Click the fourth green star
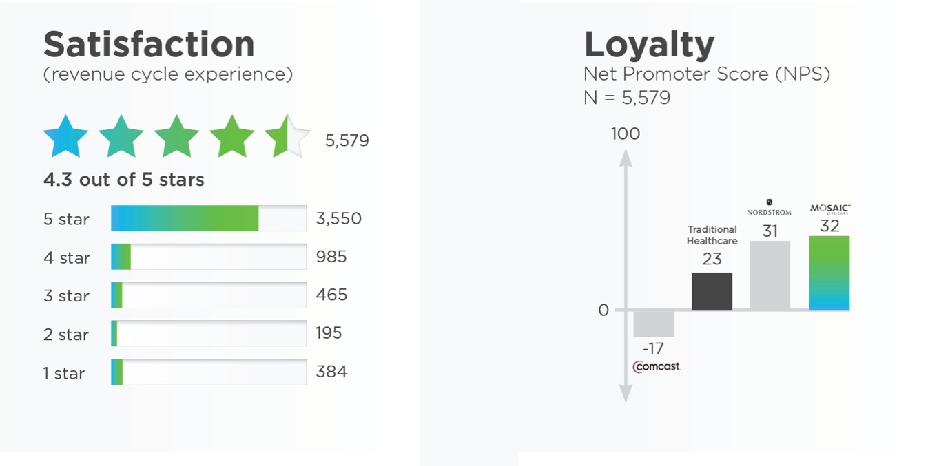Screen dimensions: 939x466 point(232,137)
